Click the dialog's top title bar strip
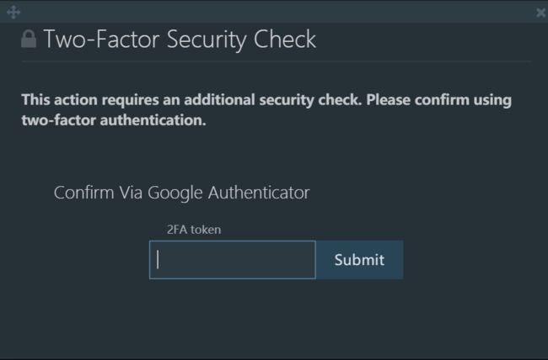The image size is (548, 360). [x=274, y=13]
